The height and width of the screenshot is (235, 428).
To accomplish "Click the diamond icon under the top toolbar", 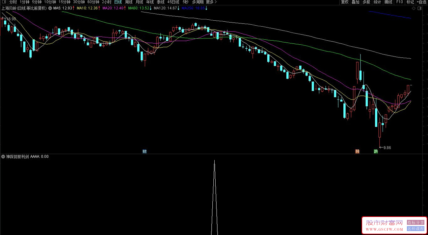I will (414, 8).
